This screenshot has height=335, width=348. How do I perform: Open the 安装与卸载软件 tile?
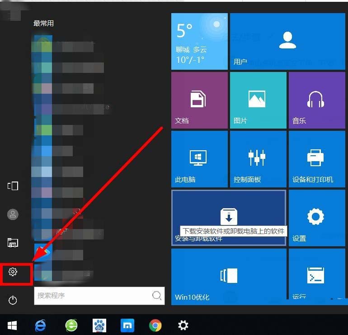pos(229,218)
